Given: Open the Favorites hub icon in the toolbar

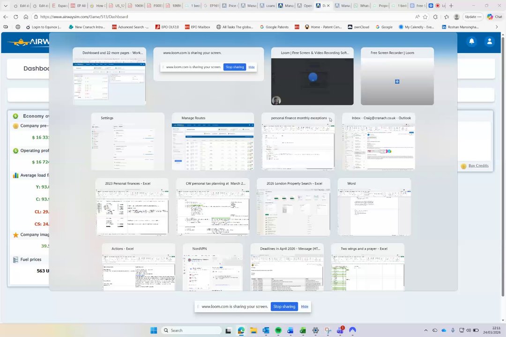Looking at the screenshot, I should [446, 17].
